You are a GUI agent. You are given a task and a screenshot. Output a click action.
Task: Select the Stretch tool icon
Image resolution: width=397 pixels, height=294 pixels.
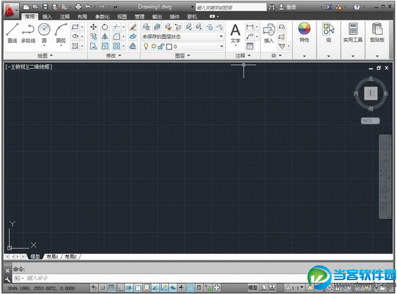(93, 46)
